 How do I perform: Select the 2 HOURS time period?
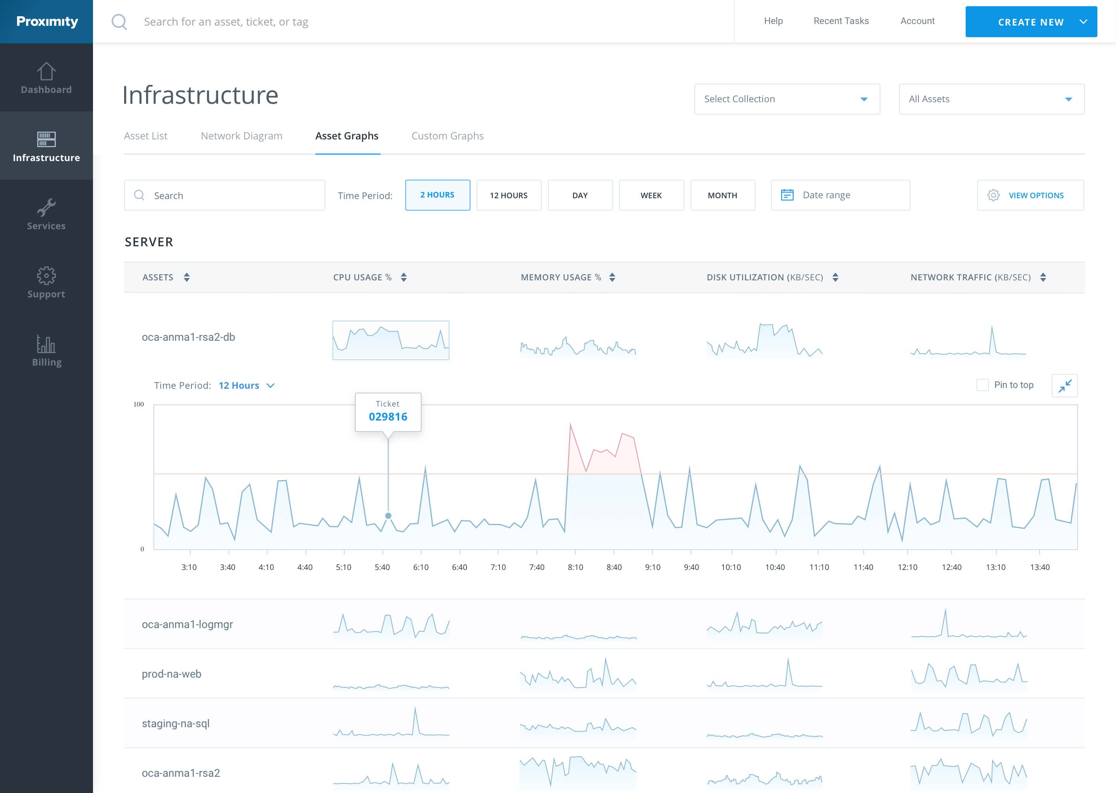point(437,195)
